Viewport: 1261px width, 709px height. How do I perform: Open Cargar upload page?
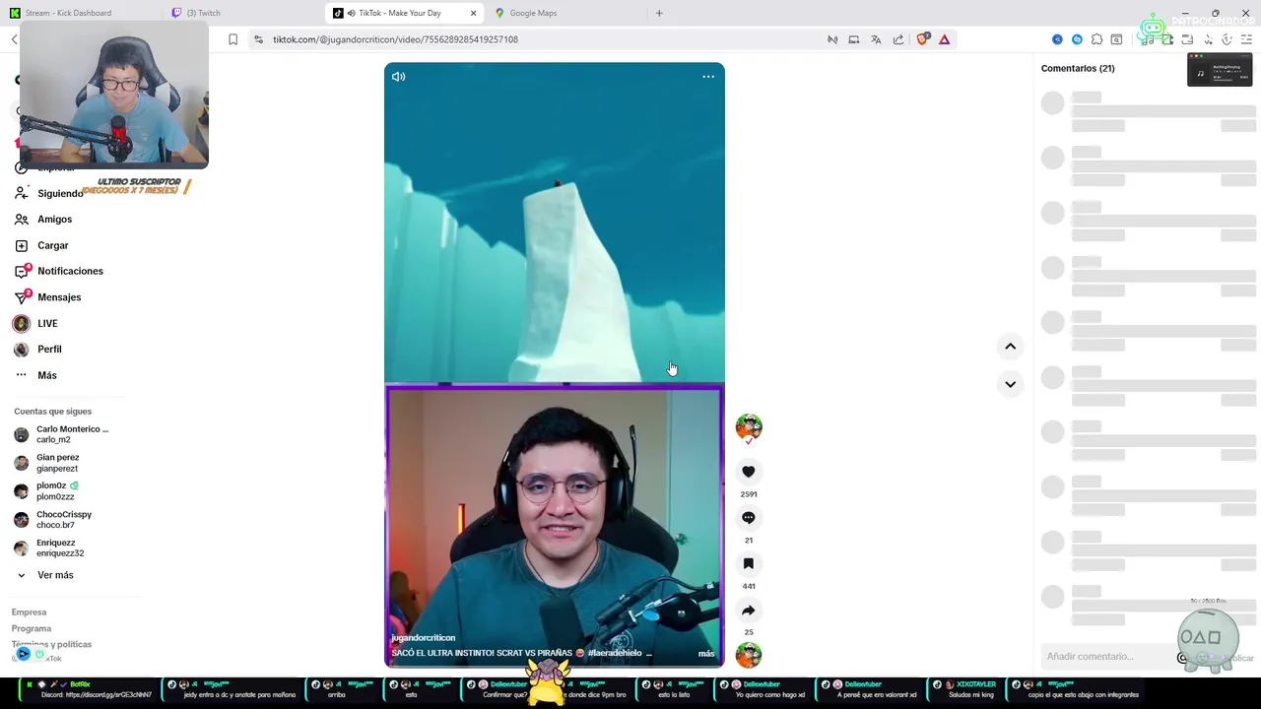pyautogui.click(x=53, y=245)
